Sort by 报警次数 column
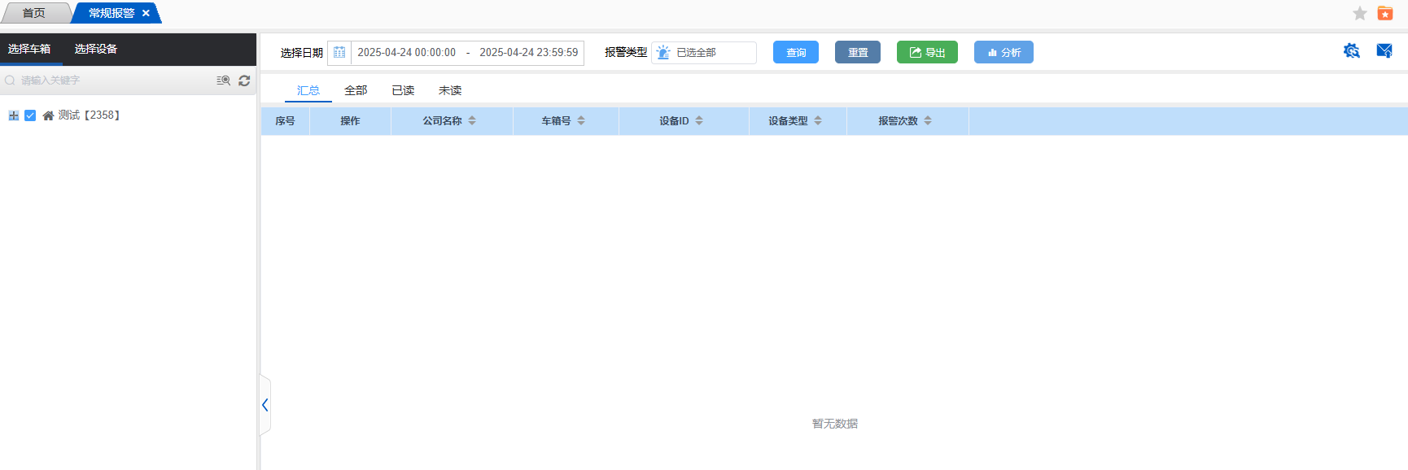1408x470 pixels. [928, 121]
